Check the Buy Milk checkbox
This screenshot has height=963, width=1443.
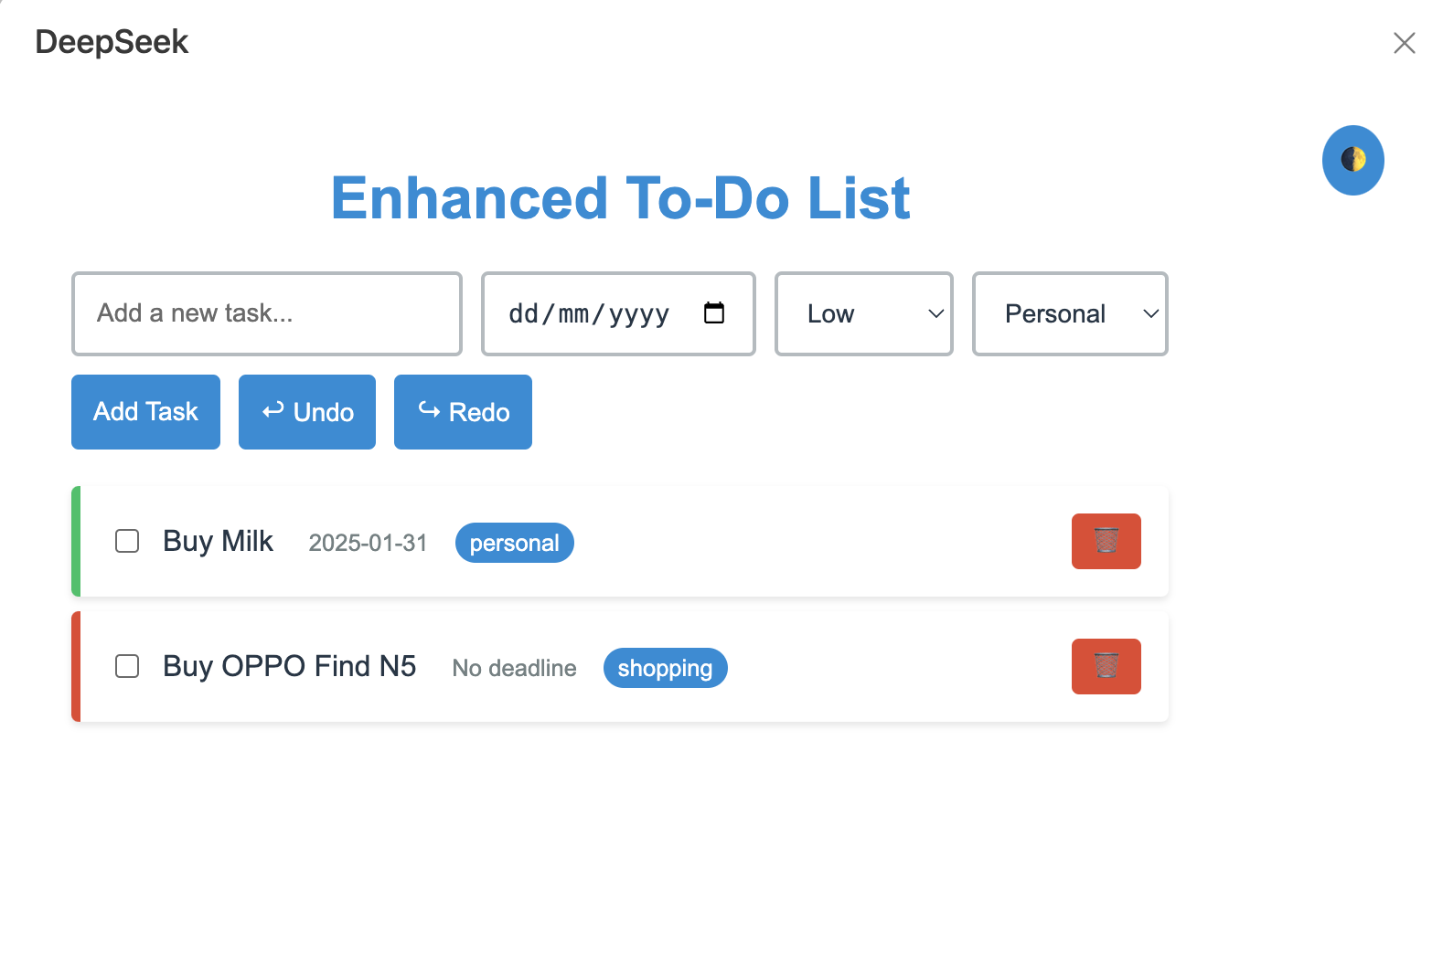127,541
